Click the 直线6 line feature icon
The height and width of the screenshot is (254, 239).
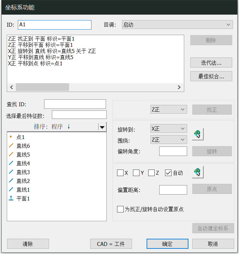click(x=11, y=146)
